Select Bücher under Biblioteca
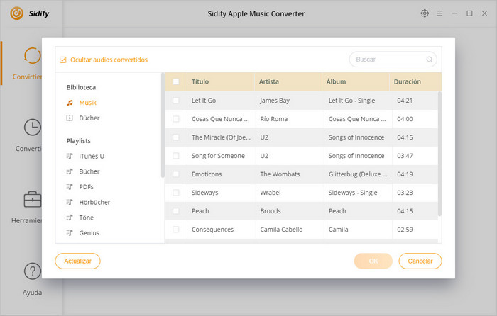Screen dimensions: 497x316 tap(89, 118)
